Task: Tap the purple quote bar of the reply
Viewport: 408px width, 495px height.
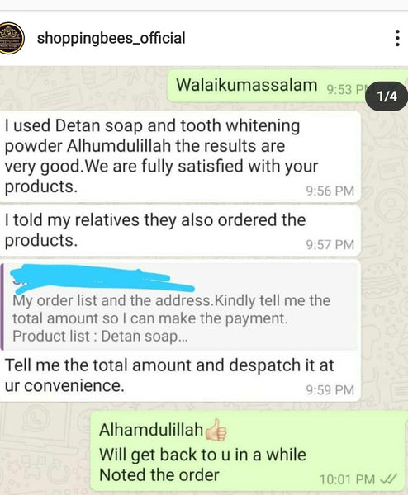Action: [2, 307]
